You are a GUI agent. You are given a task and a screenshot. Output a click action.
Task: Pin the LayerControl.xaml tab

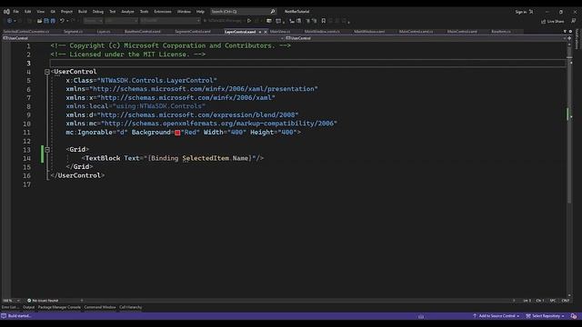click(260, 32)
